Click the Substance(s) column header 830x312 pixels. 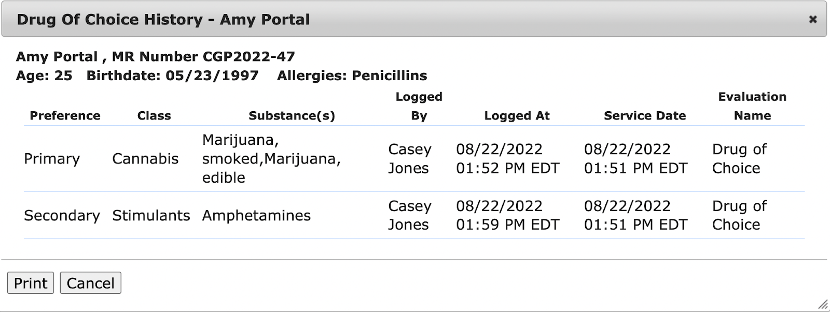[x=292, y=115]
